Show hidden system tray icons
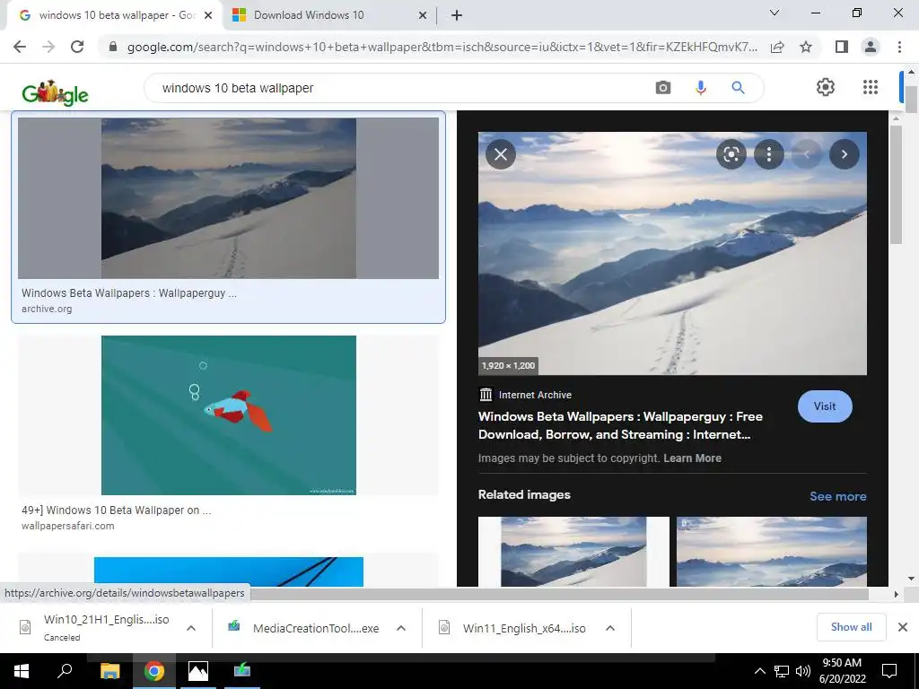Viewport: 919px width, 689px height. pos(759,671)
